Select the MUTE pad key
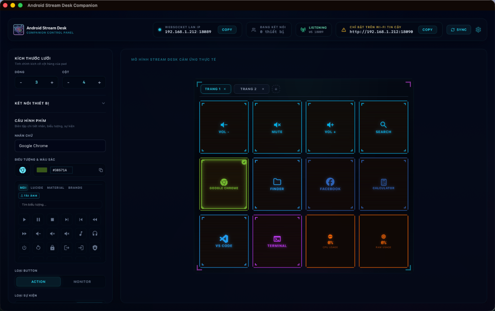The image size is (495, 311). [277, 127]
